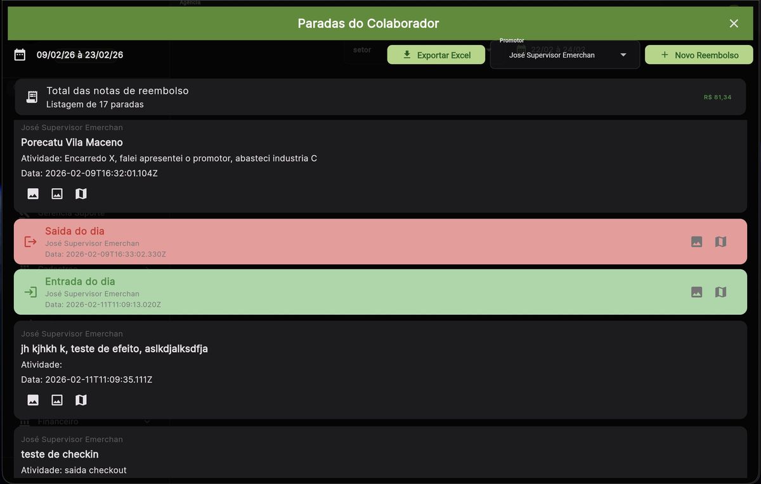
Task: Click the exit icon on Saida do dia
Action: pos(30,241)
